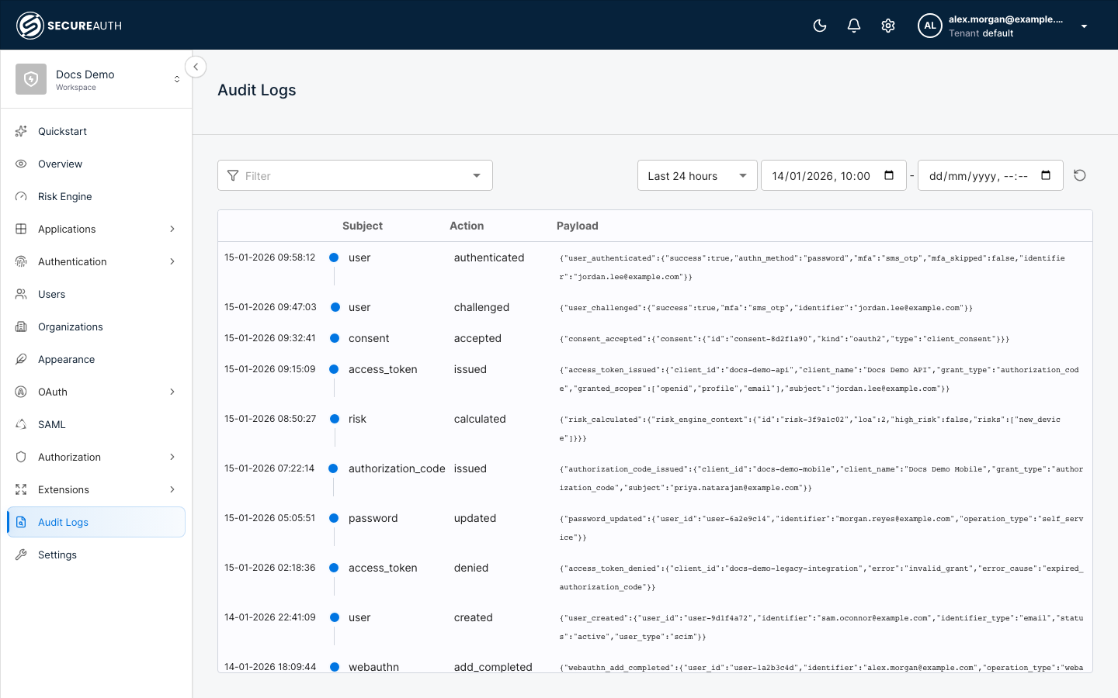This screenshot has height=698, width=1118.
Task: Click the SecureAuth logo
Action: [x=69, y=26]
